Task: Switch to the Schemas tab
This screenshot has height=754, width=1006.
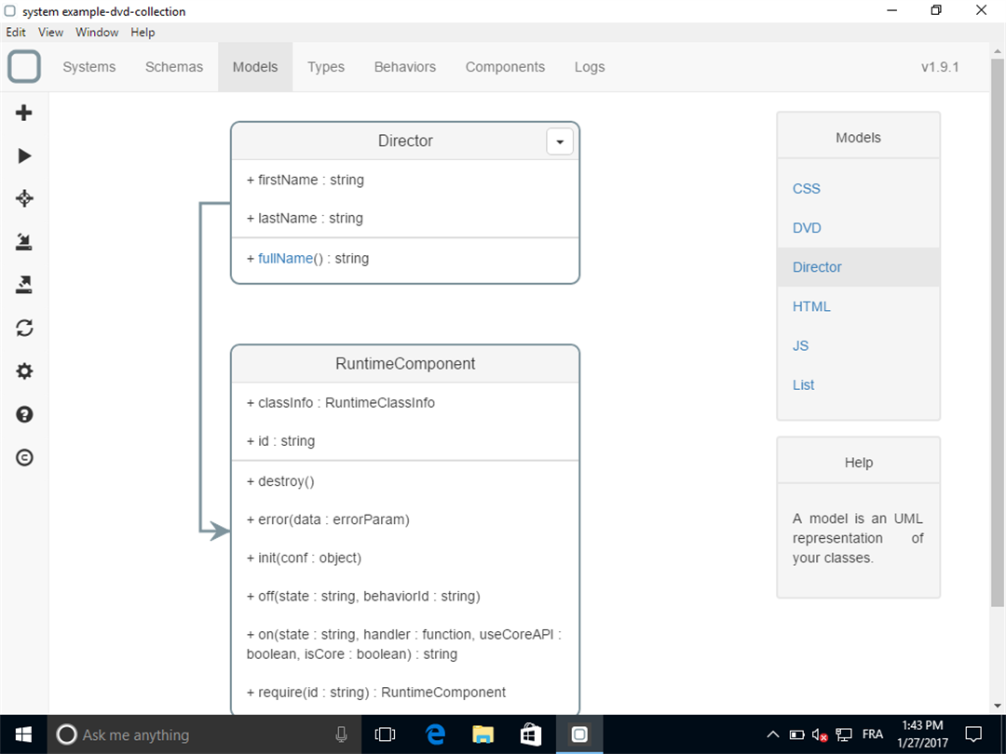Action: pos(174,67)
